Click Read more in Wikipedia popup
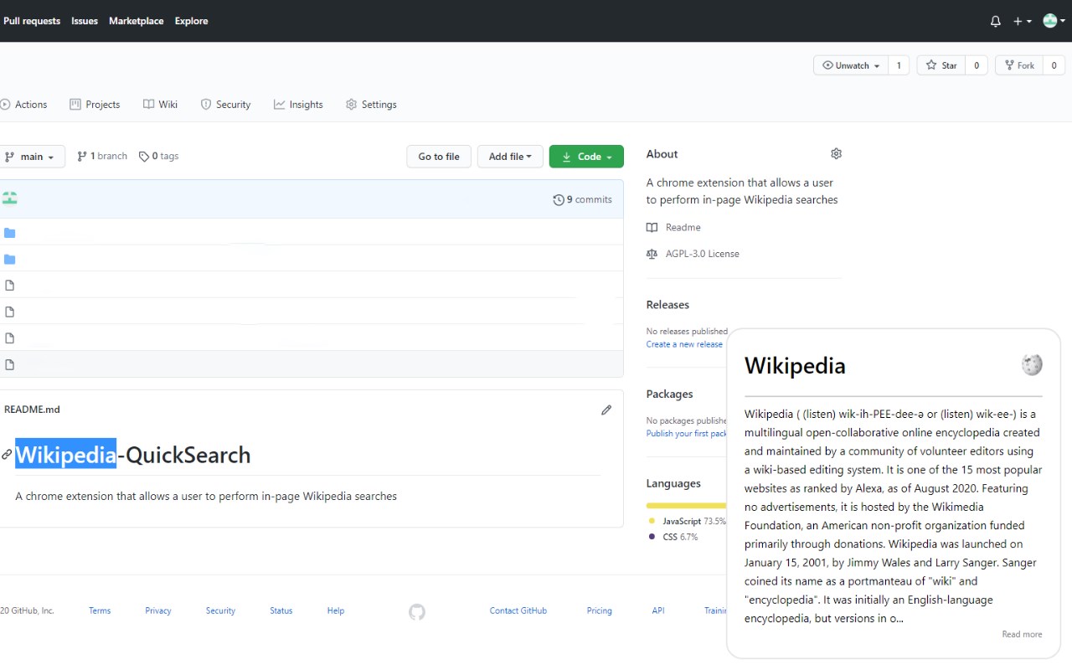1072x670 pixels. (x=1022, y=634)
